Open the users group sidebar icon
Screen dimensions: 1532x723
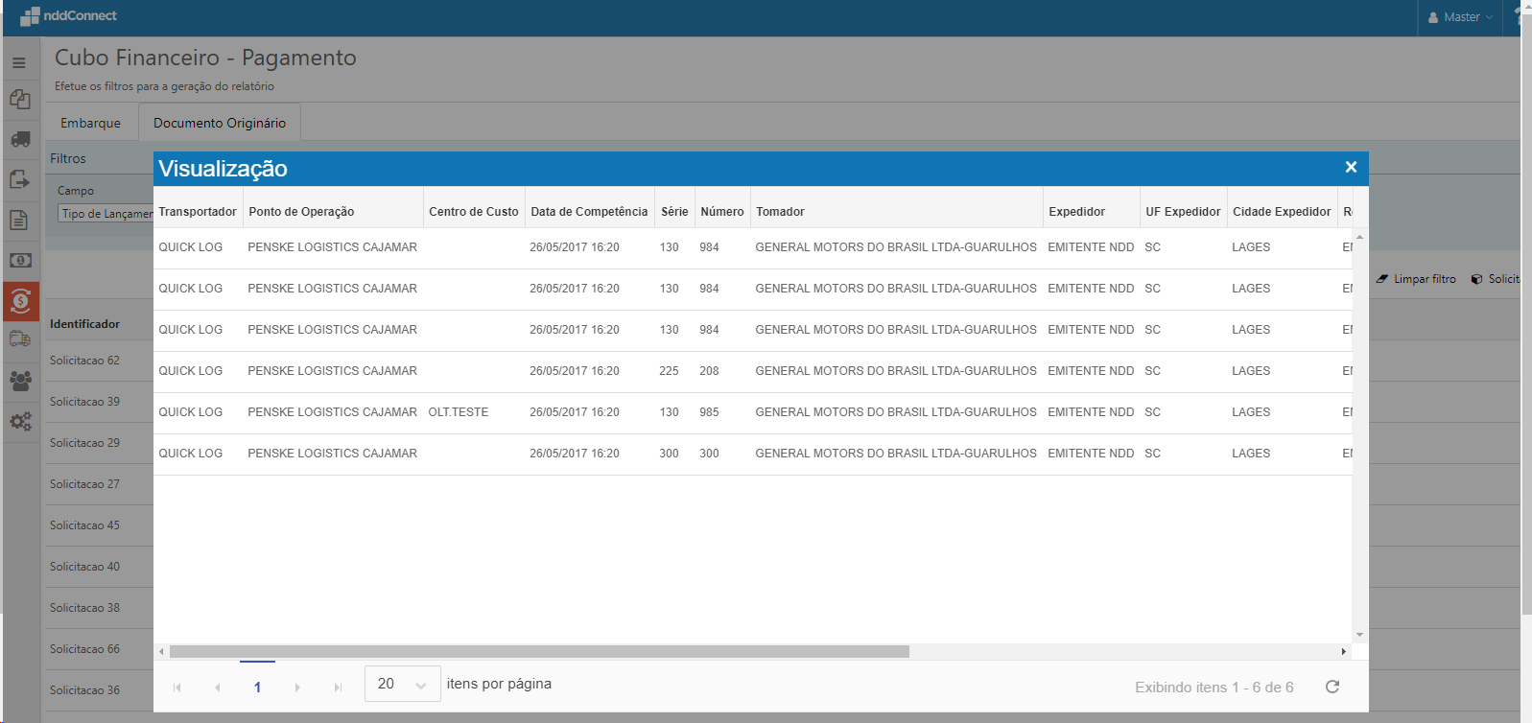pos(20,381)
